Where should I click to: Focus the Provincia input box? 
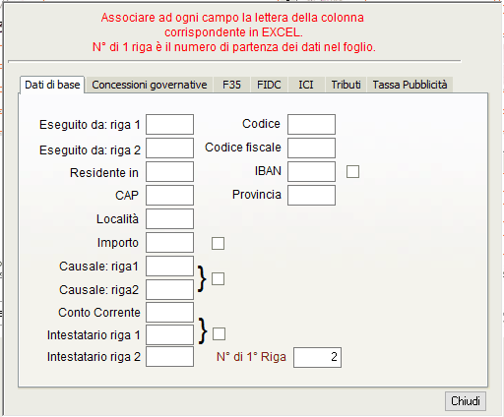click(311, 195)
